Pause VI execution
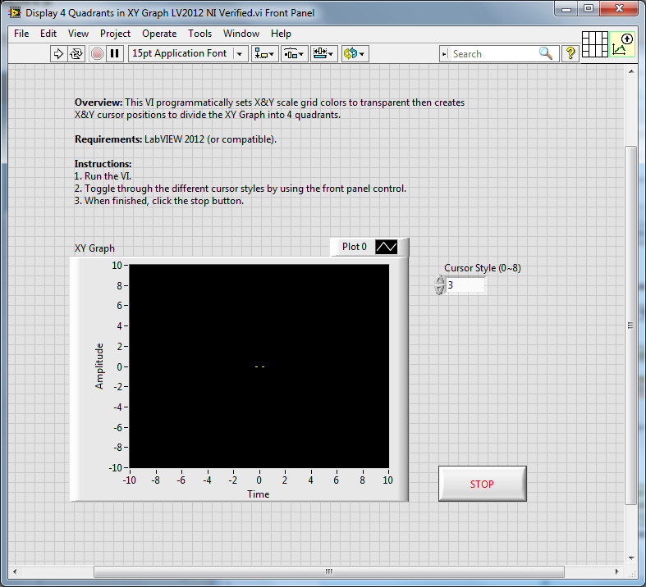646x587 pixels. click(x=115, y=53)
